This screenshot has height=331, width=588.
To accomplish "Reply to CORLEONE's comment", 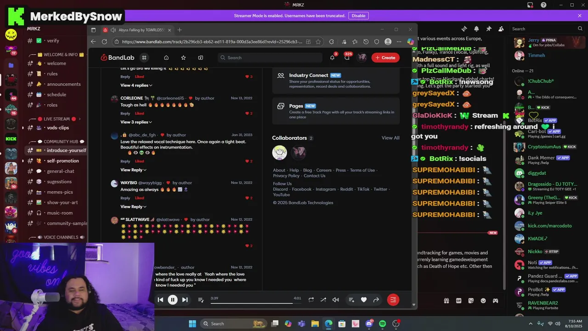I will (125, 114).
